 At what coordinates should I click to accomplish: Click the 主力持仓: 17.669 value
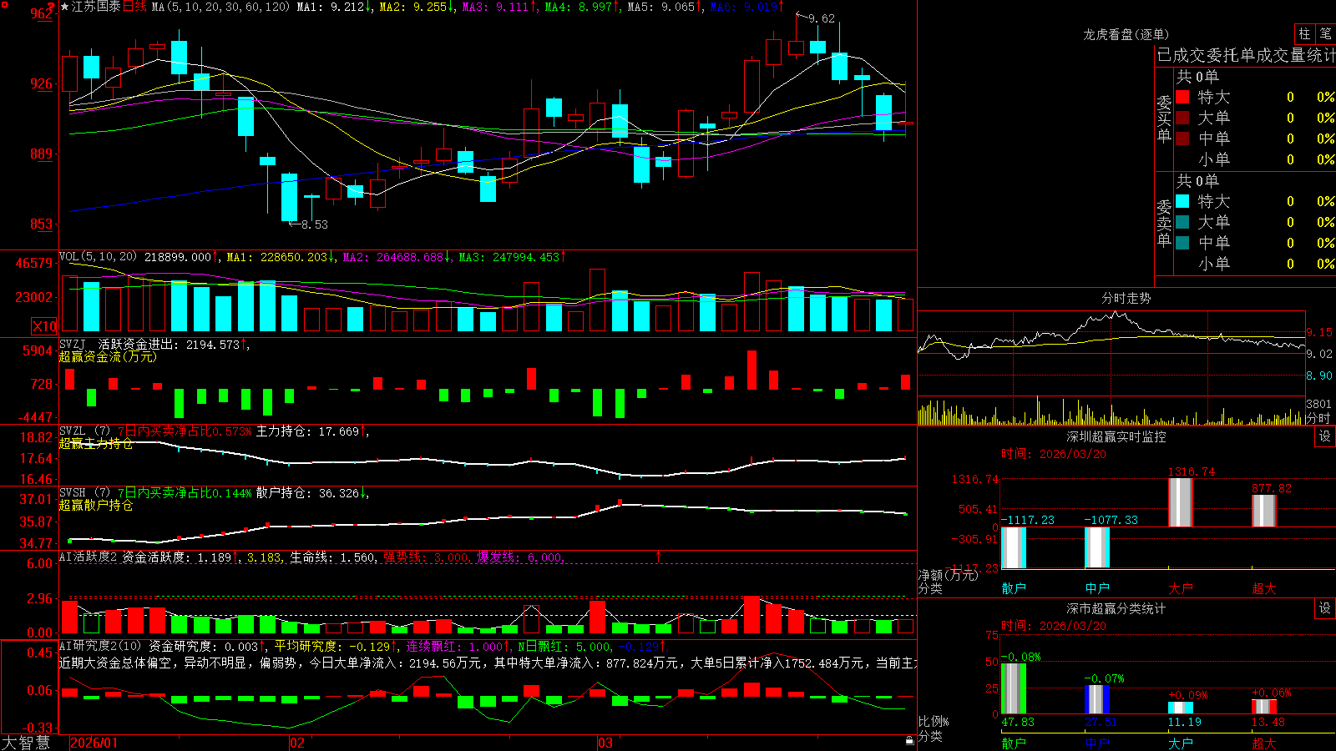[307, 431]
